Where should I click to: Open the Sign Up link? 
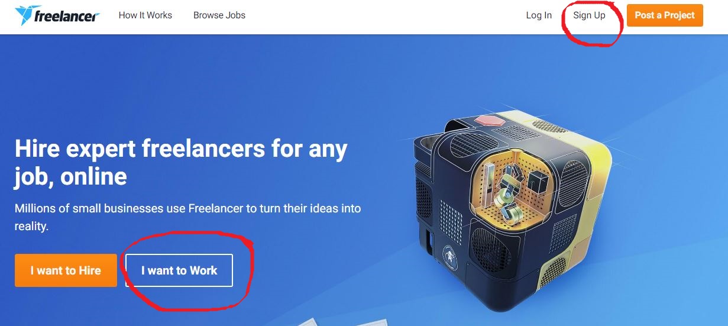pyautogui.click(x=589, y=15)
